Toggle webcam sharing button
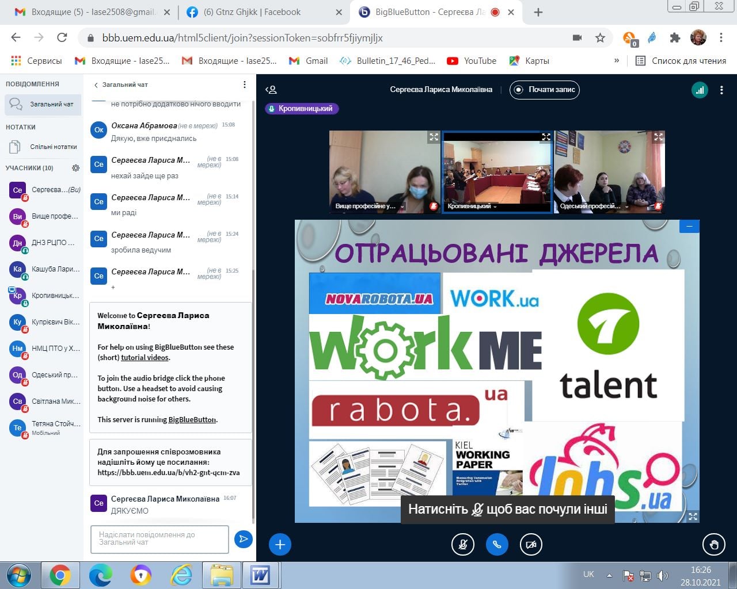The image size is (737, 589). click(531, 544)
